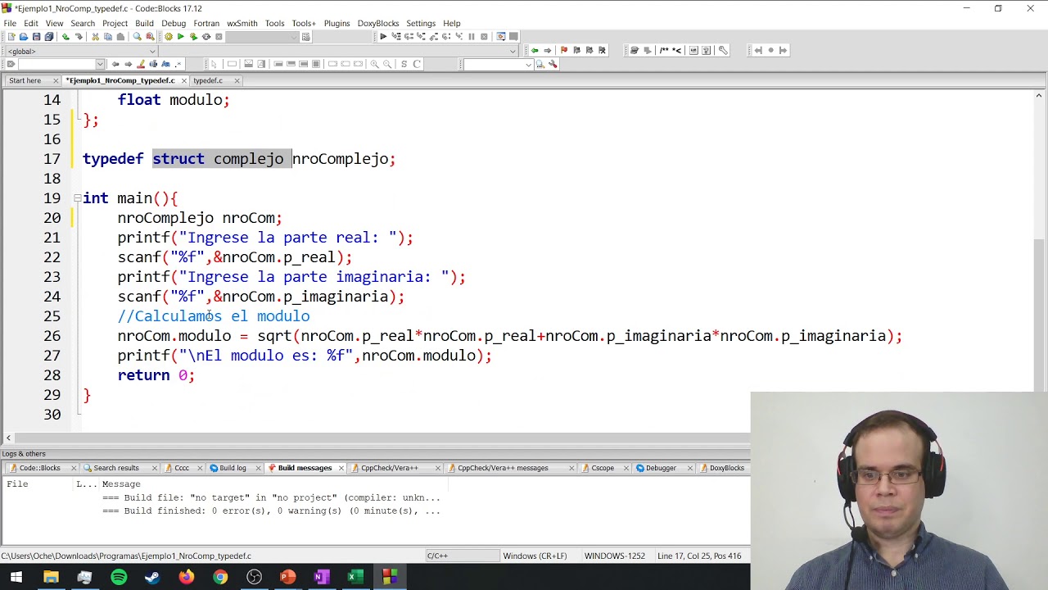Open Firefox from the taskbar
Viewport: 1048px width, 590px height.
pyautogui.click(x=187, y=577)
